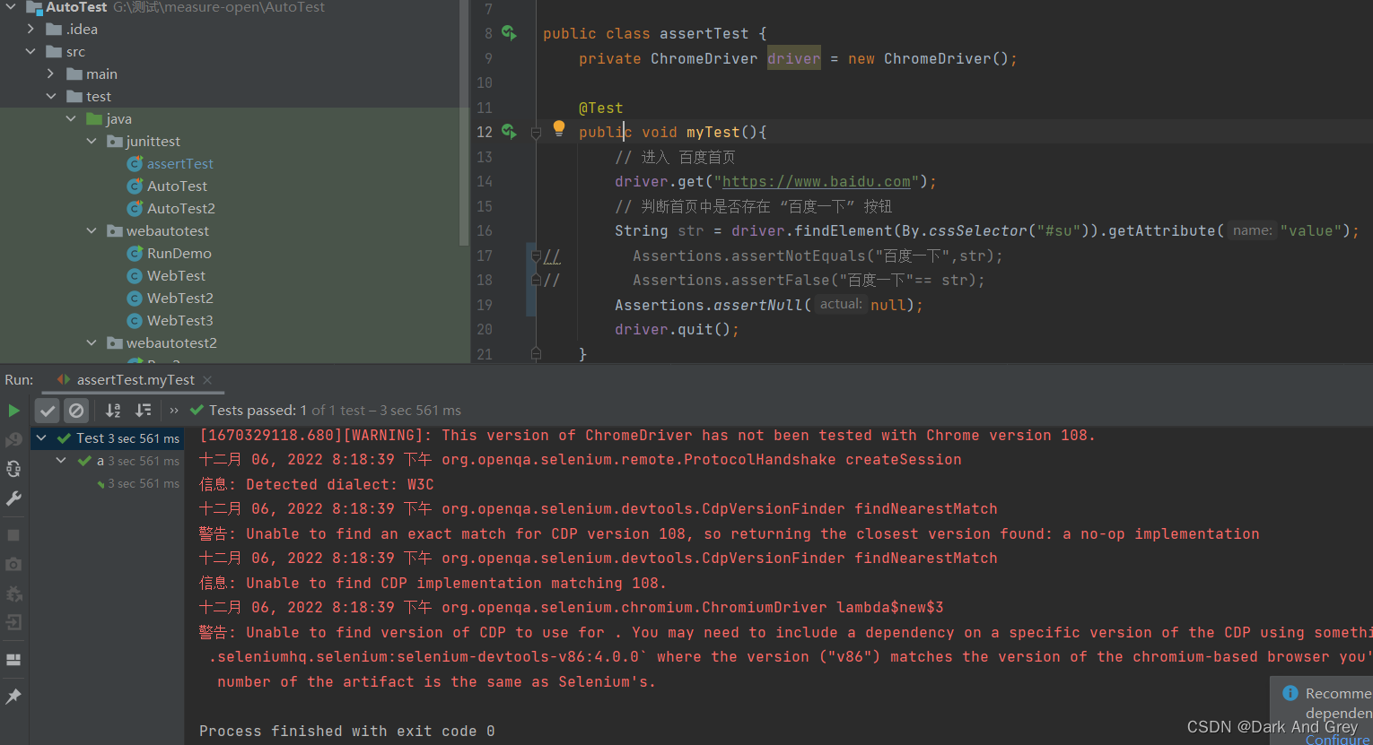Collapse the 'a' test node

pos(61,461)
